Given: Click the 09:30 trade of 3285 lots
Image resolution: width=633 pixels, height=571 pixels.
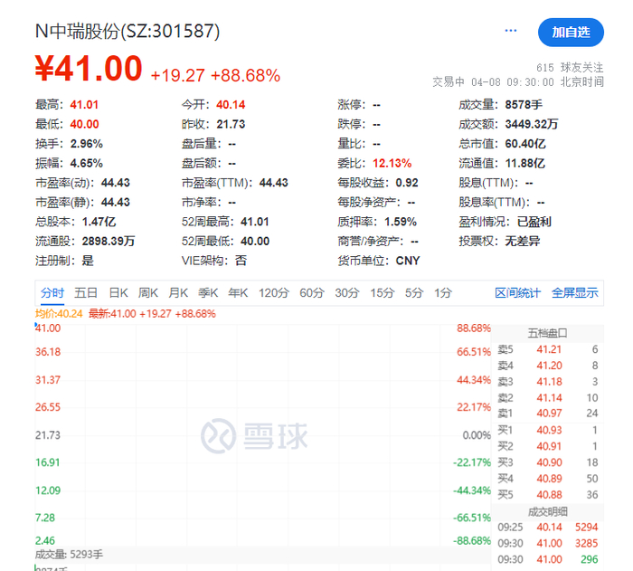Looking at the screenshot, I should [547, 544].
